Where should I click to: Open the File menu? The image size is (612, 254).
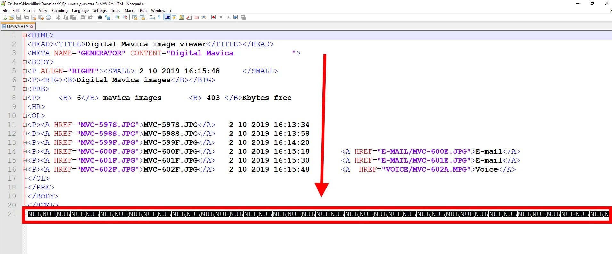5,11
